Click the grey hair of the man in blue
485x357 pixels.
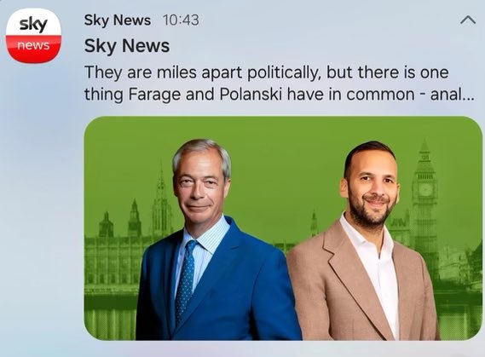(x=203, y=154)
